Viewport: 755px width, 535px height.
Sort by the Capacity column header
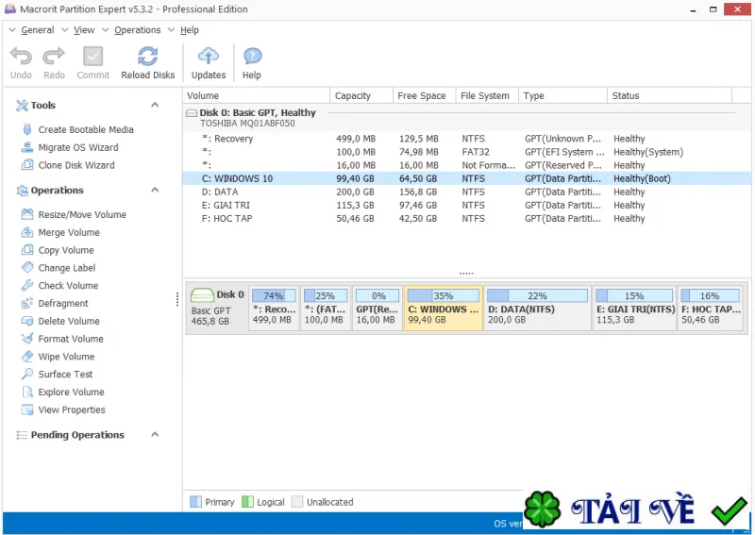tap(361, 95)
